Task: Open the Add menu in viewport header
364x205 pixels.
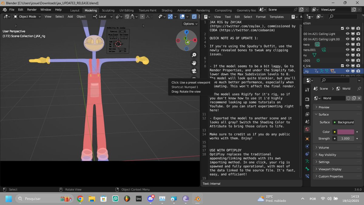Action: tap(70, 17)
